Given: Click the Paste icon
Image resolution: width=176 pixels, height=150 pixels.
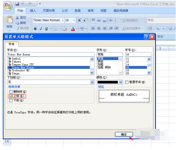Looking at the screenshot, I should click(9, 19).
